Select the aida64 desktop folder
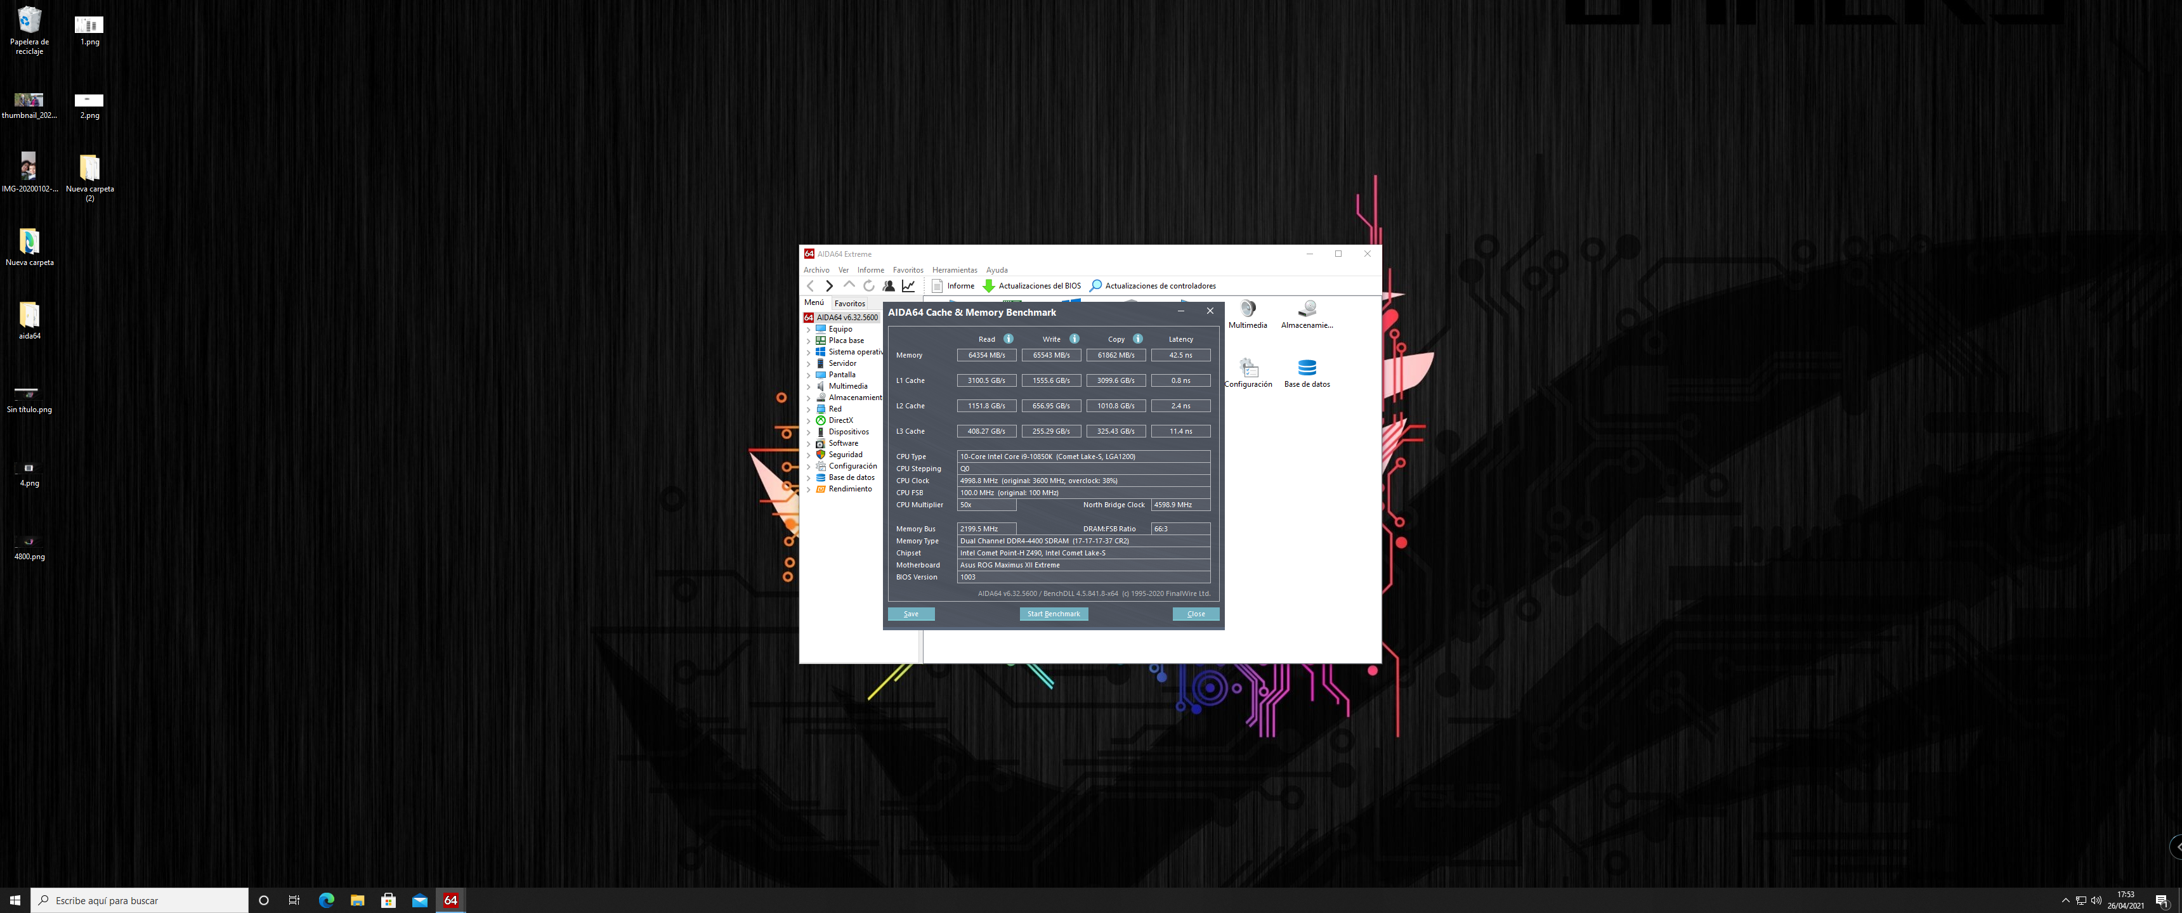Screen dimensions: 2182x913 point(30,320)
